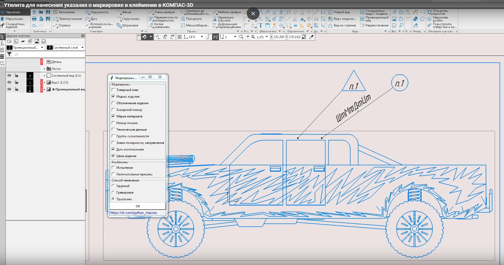Click Зеркально отразить mirror tool
Image resolution: width=504 pixels, height=265 pixels.
pos(223,19)
